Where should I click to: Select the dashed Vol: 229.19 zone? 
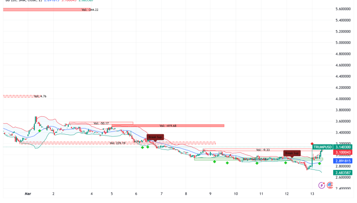tap(117, 143)
